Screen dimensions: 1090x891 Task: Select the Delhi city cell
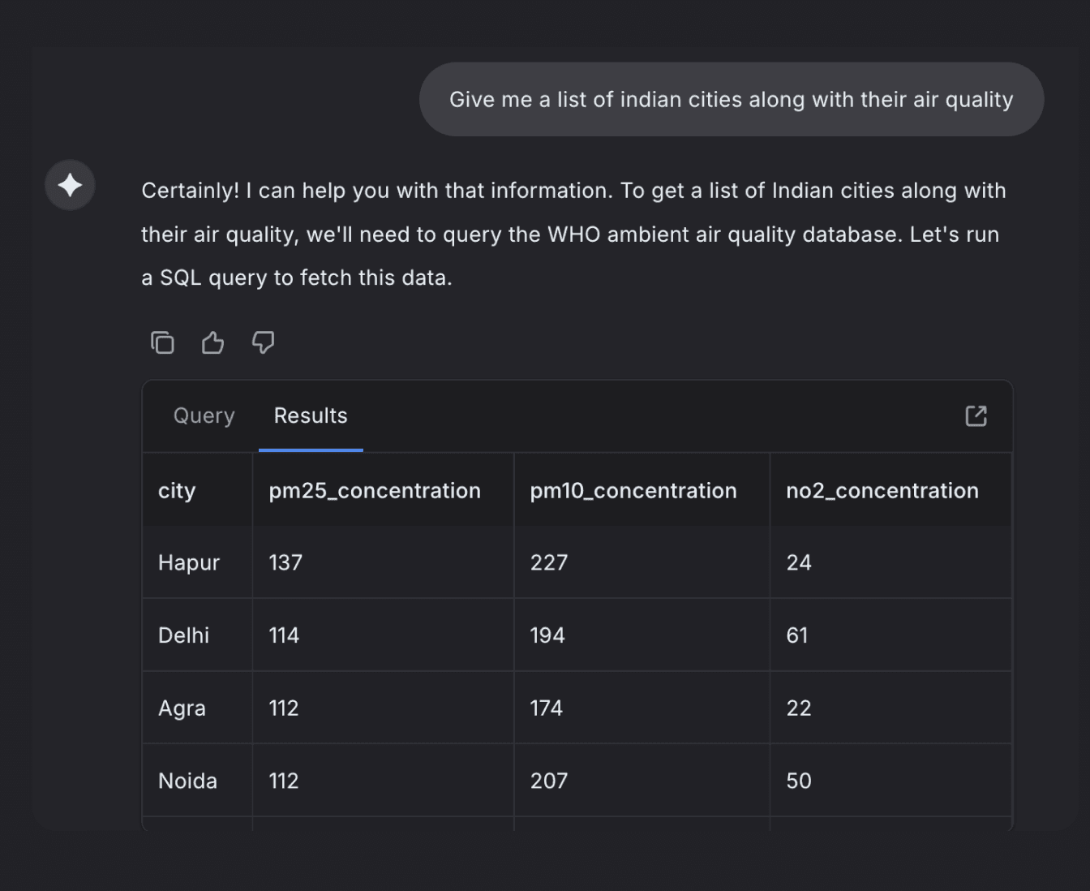coord(183,635)
